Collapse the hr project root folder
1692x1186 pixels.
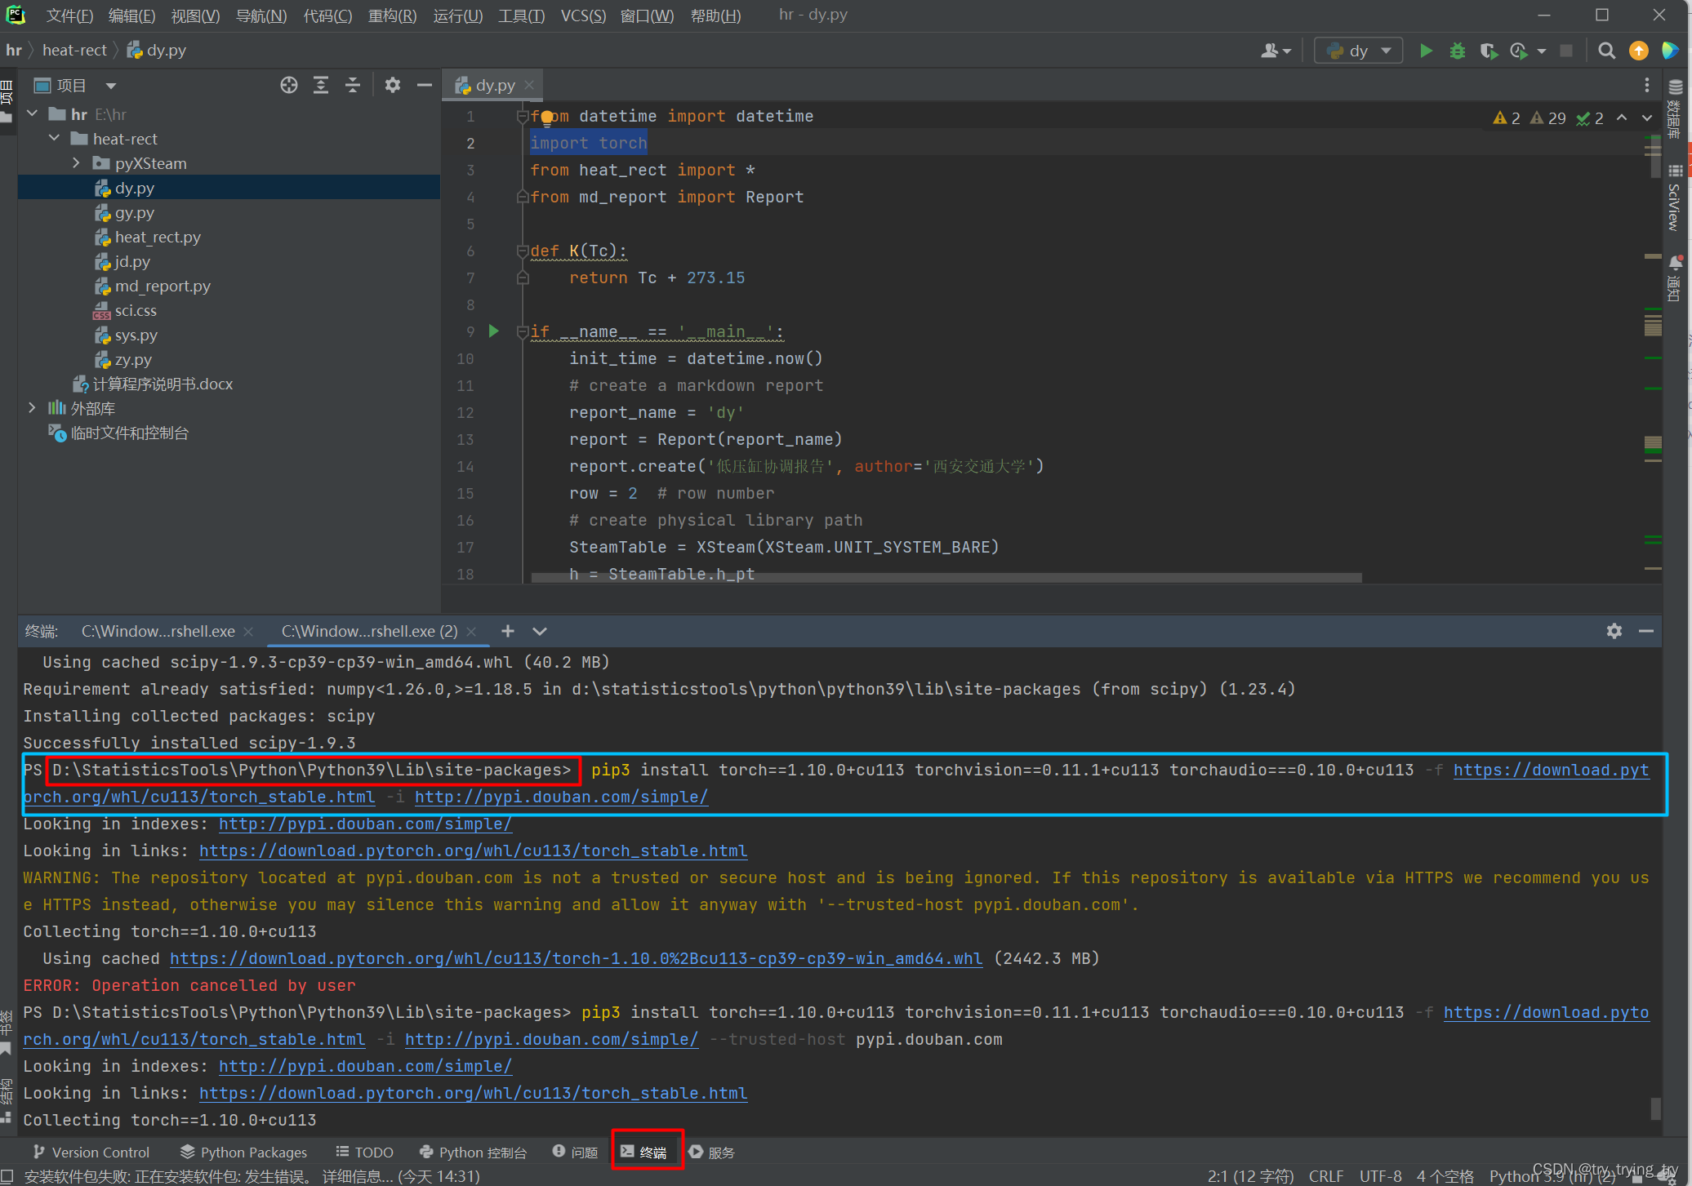pyautogui.click(x=33, y=114)
